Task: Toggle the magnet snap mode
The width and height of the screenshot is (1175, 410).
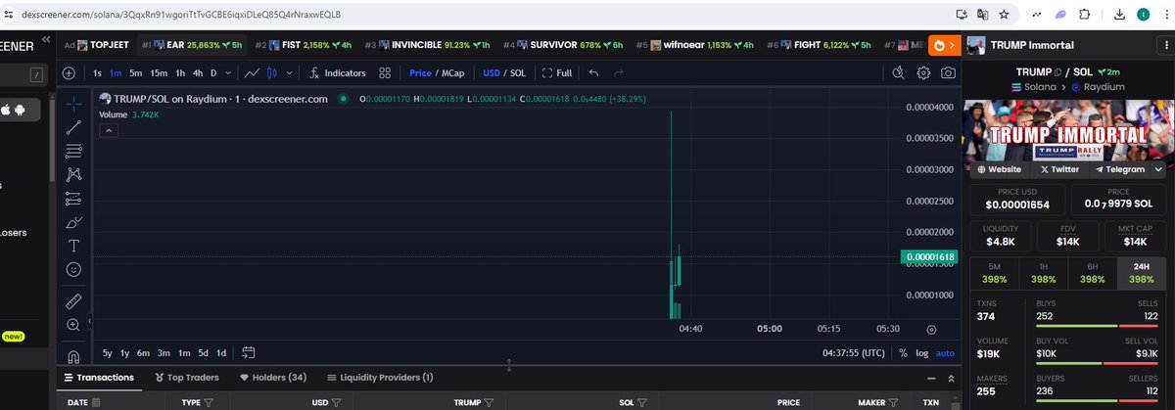Action: pos(73,356)
